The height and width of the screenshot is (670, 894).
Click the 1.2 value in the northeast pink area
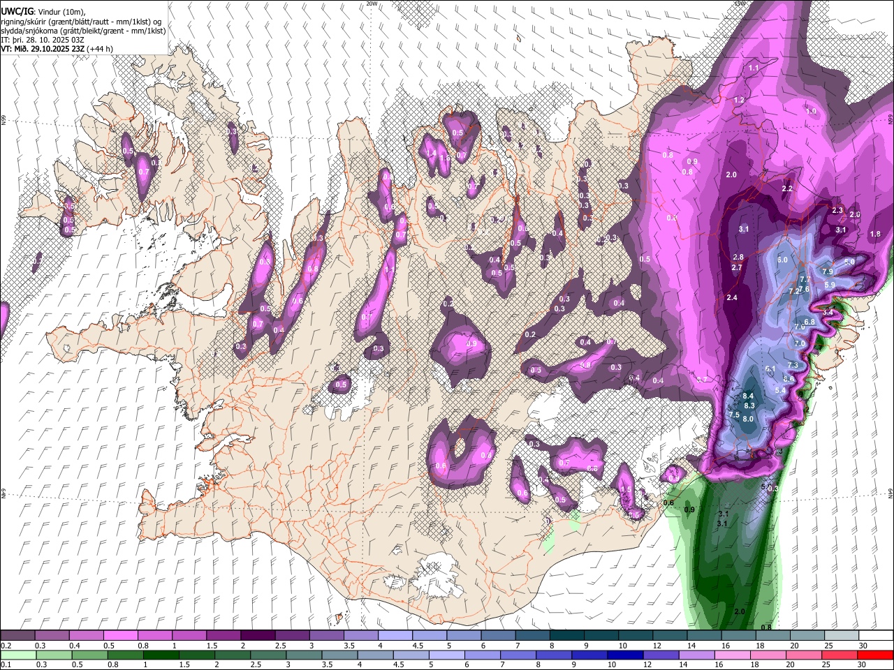click(739, 100)
